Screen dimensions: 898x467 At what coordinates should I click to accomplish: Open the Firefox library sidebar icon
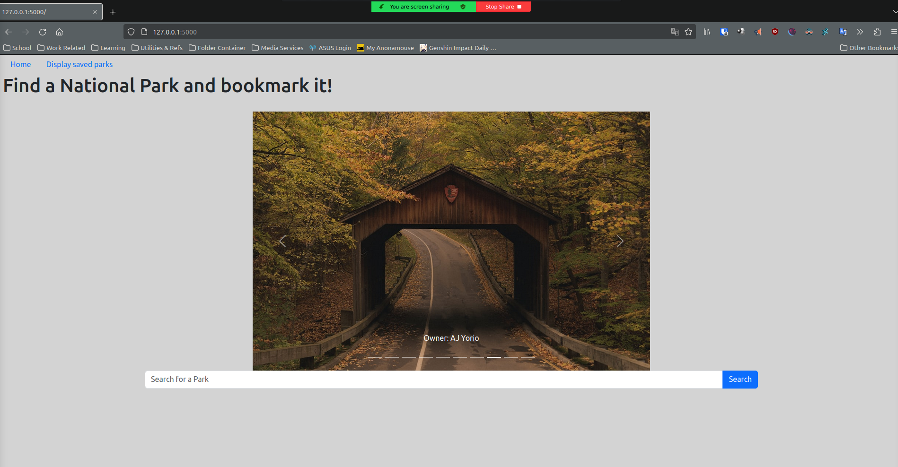[x=707, y=32]
